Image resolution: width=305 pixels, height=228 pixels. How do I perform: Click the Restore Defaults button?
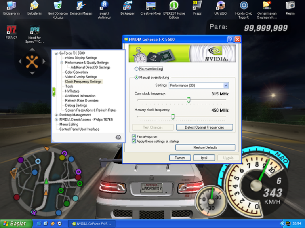point(205,147)
